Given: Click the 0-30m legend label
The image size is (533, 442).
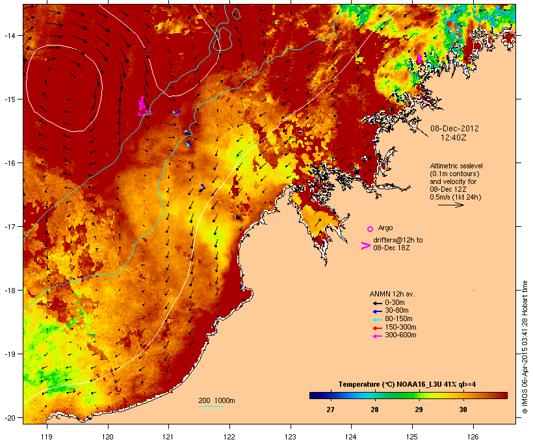Looking at the screenshot, I should point(395,303).
